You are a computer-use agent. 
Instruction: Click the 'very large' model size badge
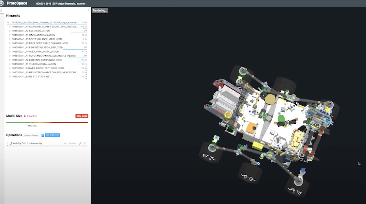click(x=82, y=116)
